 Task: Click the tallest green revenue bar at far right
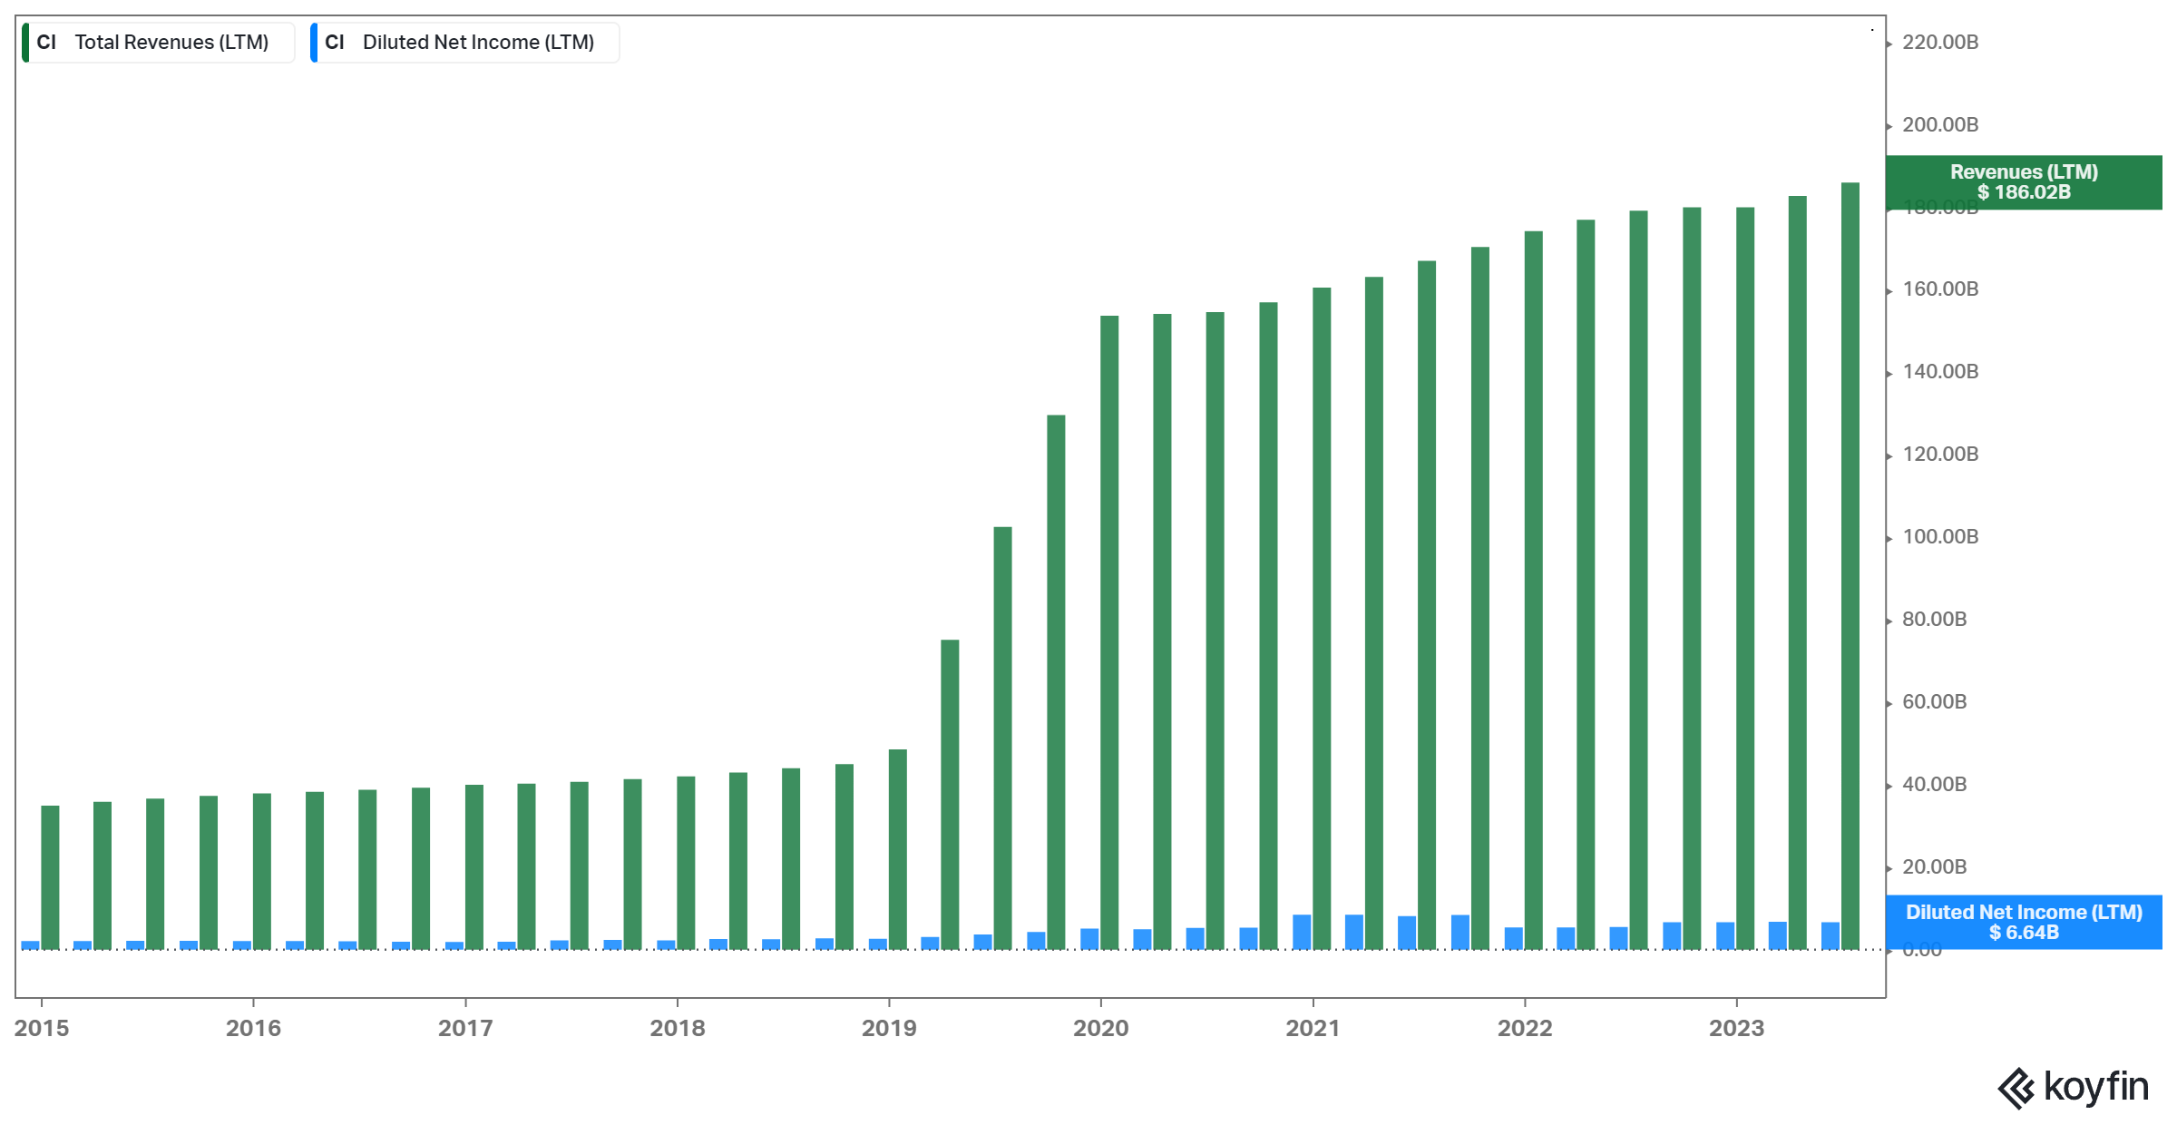coord(1850,562)
